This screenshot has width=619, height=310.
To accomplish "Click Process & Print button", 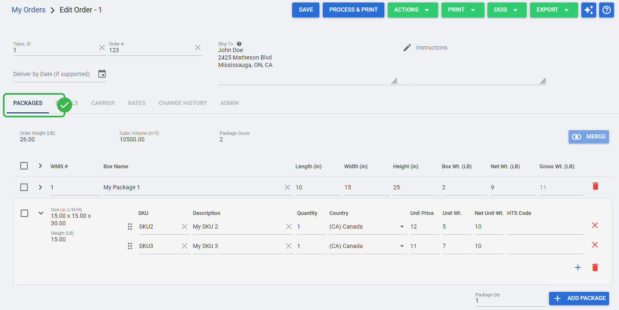I will 353,10.
